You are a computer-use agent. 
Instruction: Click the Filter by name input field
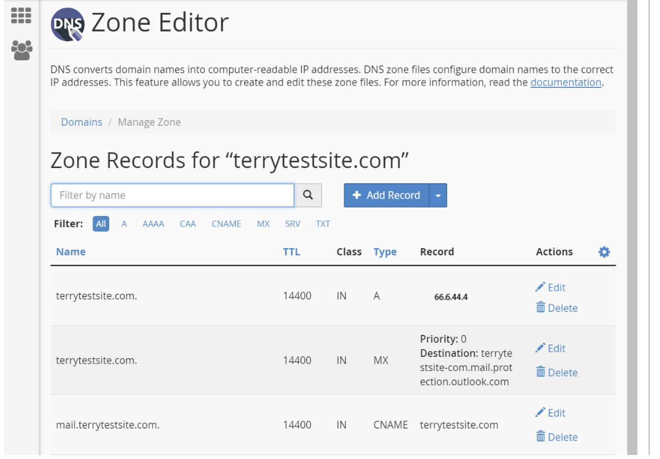(x=172, y=195)
